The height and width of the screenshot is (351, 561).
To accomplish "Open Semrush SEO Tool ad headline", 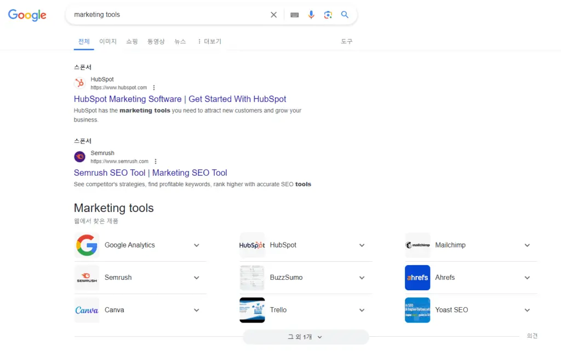I will 150,172.
